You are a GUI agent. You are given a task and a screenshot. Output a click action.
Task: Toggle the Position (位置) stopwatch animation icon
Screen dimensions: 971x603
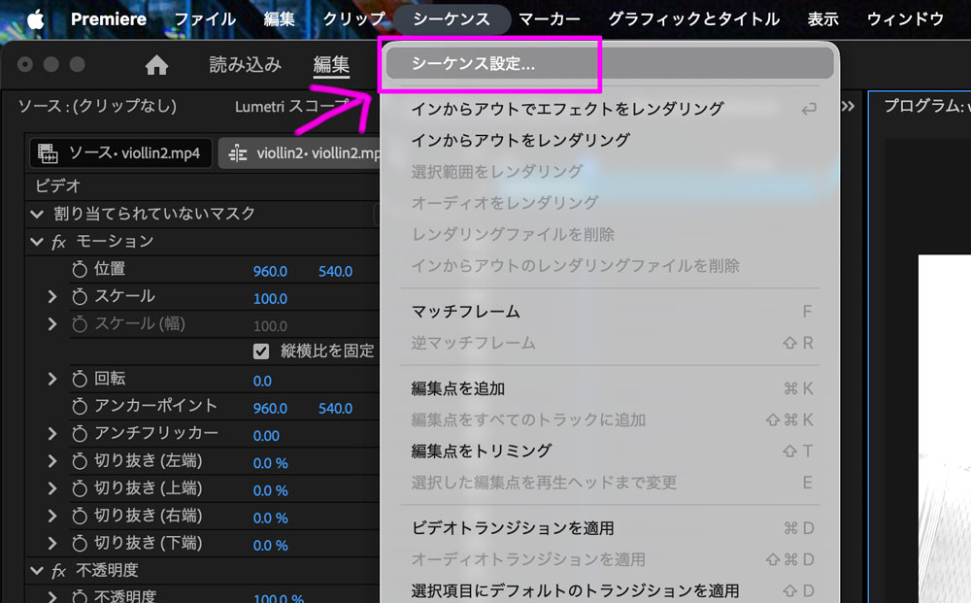point(80,269)
